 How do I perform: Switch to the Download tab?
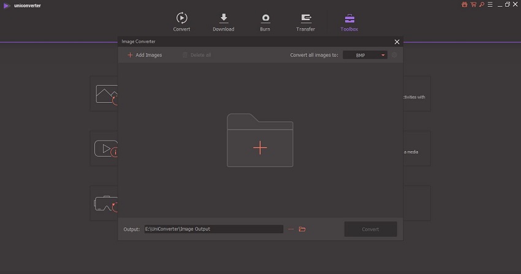(x=223, y=22)
